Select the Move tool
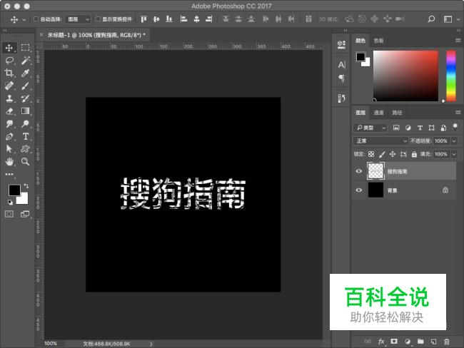The image size is (464, 348). 9,48
